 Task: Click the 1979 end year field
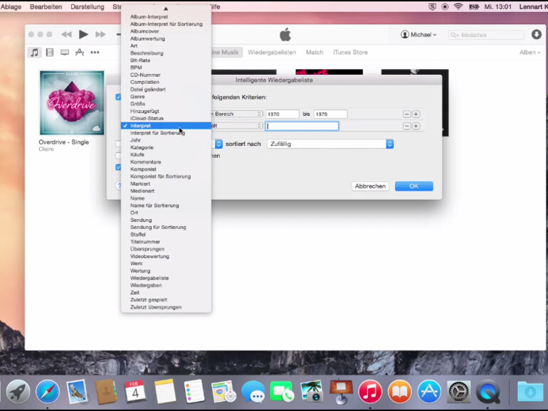coord(330,114)
